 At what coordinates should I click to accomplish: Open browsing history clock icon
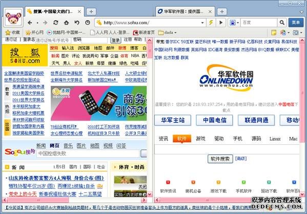pos(88,23)
